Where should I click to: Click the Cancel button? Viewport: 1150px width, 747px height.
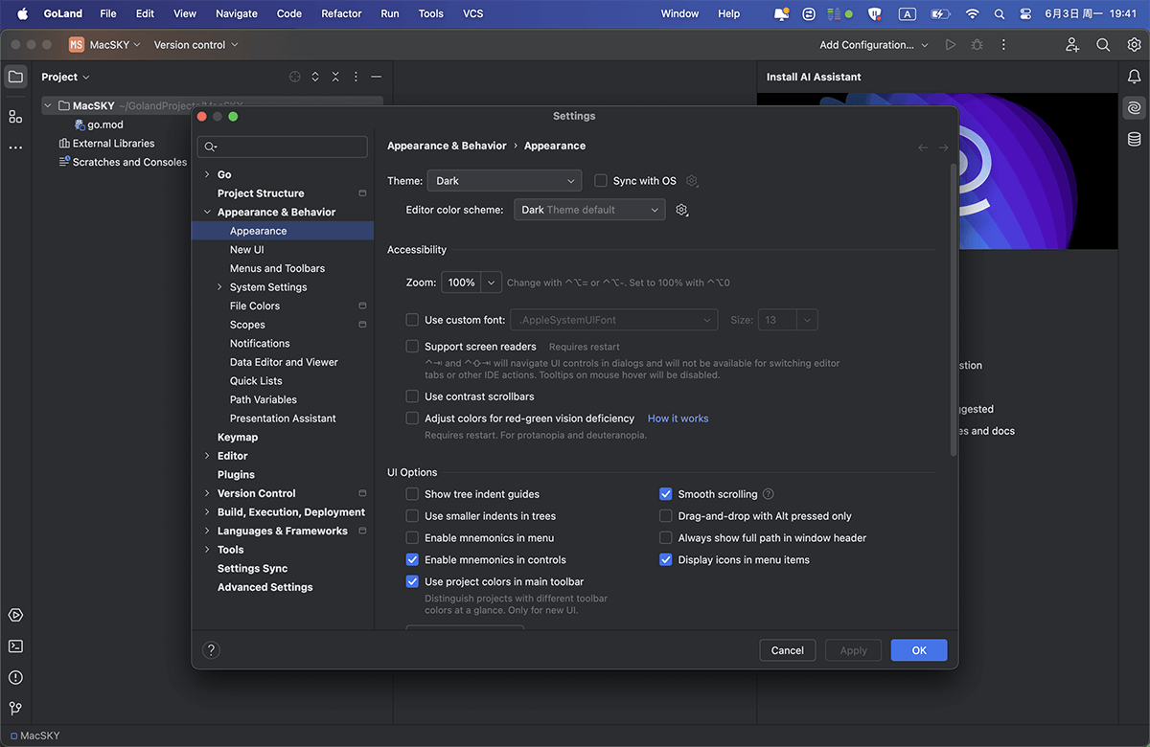point(788,650)
